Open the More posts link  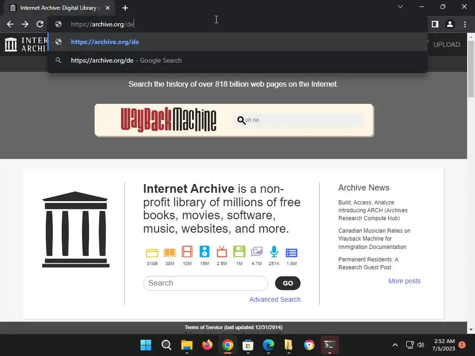pyautogui.click(x=404, y=281)
